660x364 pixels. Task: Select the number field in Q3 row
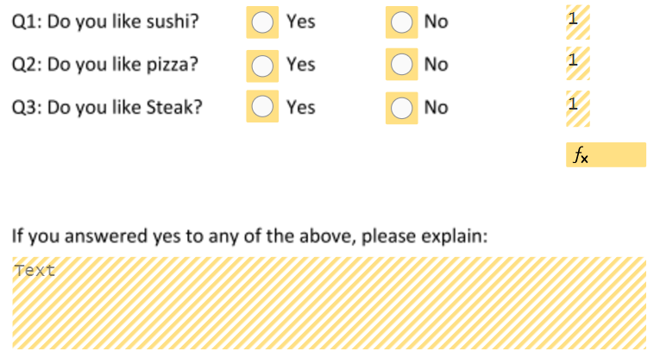pyautogui.click(x=578, y=104)
